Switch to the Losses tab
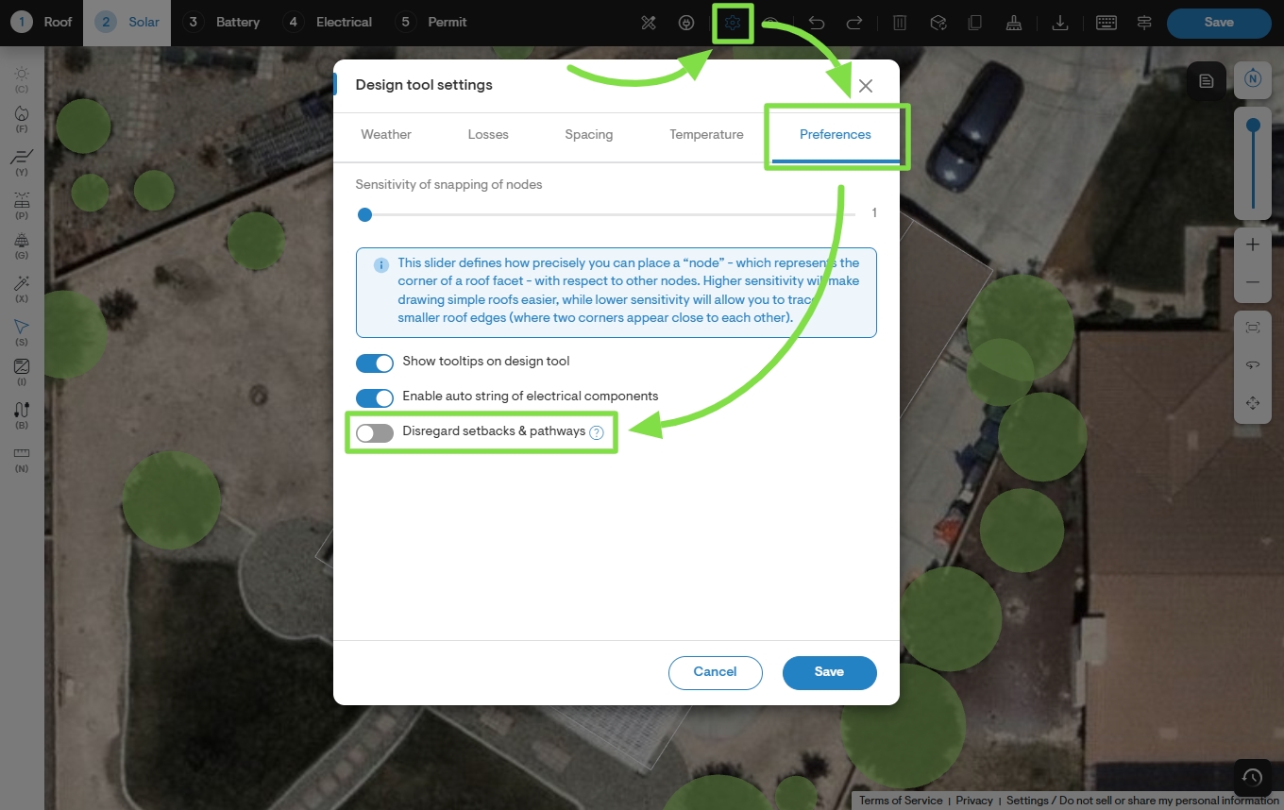Screen dimensions: 1284x810 click(x=488, y=134)
